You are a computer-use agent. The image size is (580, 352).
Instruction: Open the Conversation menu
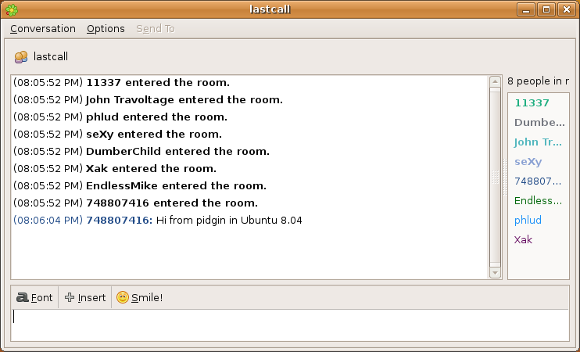pyautogui.click(x=43, y=29)
